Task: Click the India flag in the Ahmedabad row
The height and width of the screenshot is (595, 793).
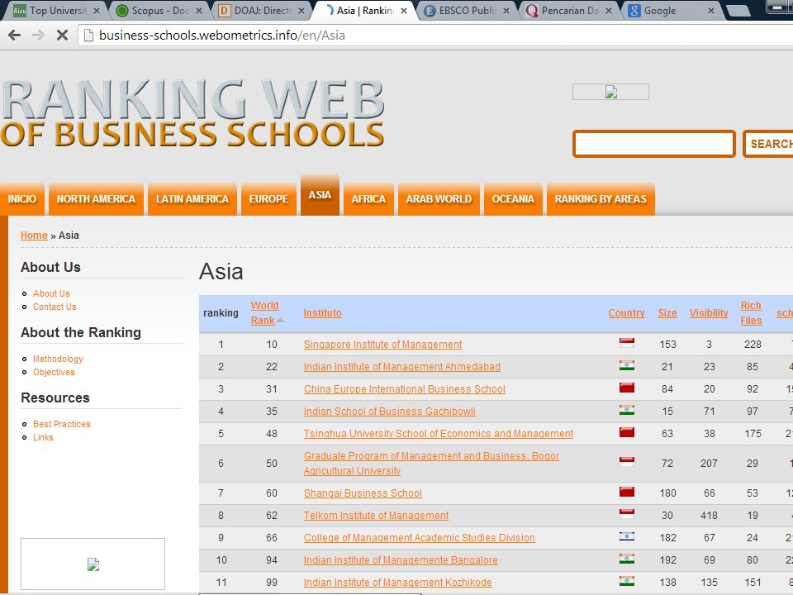Action: click(627, 365)
